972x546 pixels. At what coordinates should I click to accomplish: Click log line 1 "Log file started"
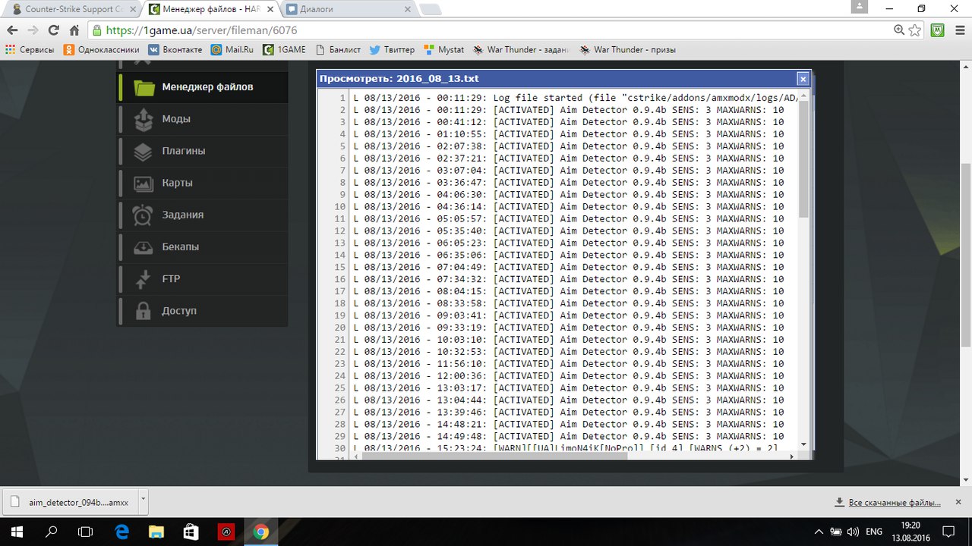(576, 98)
